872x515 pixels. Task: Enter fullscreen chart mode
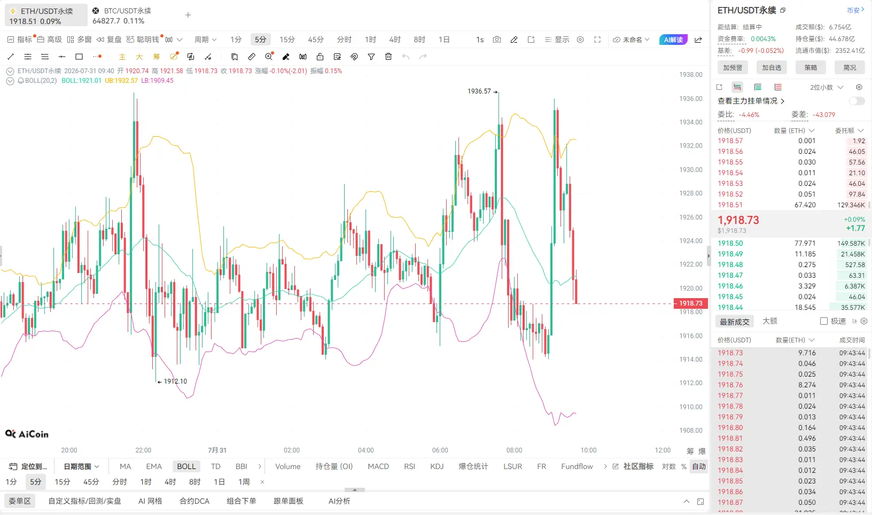597,40
